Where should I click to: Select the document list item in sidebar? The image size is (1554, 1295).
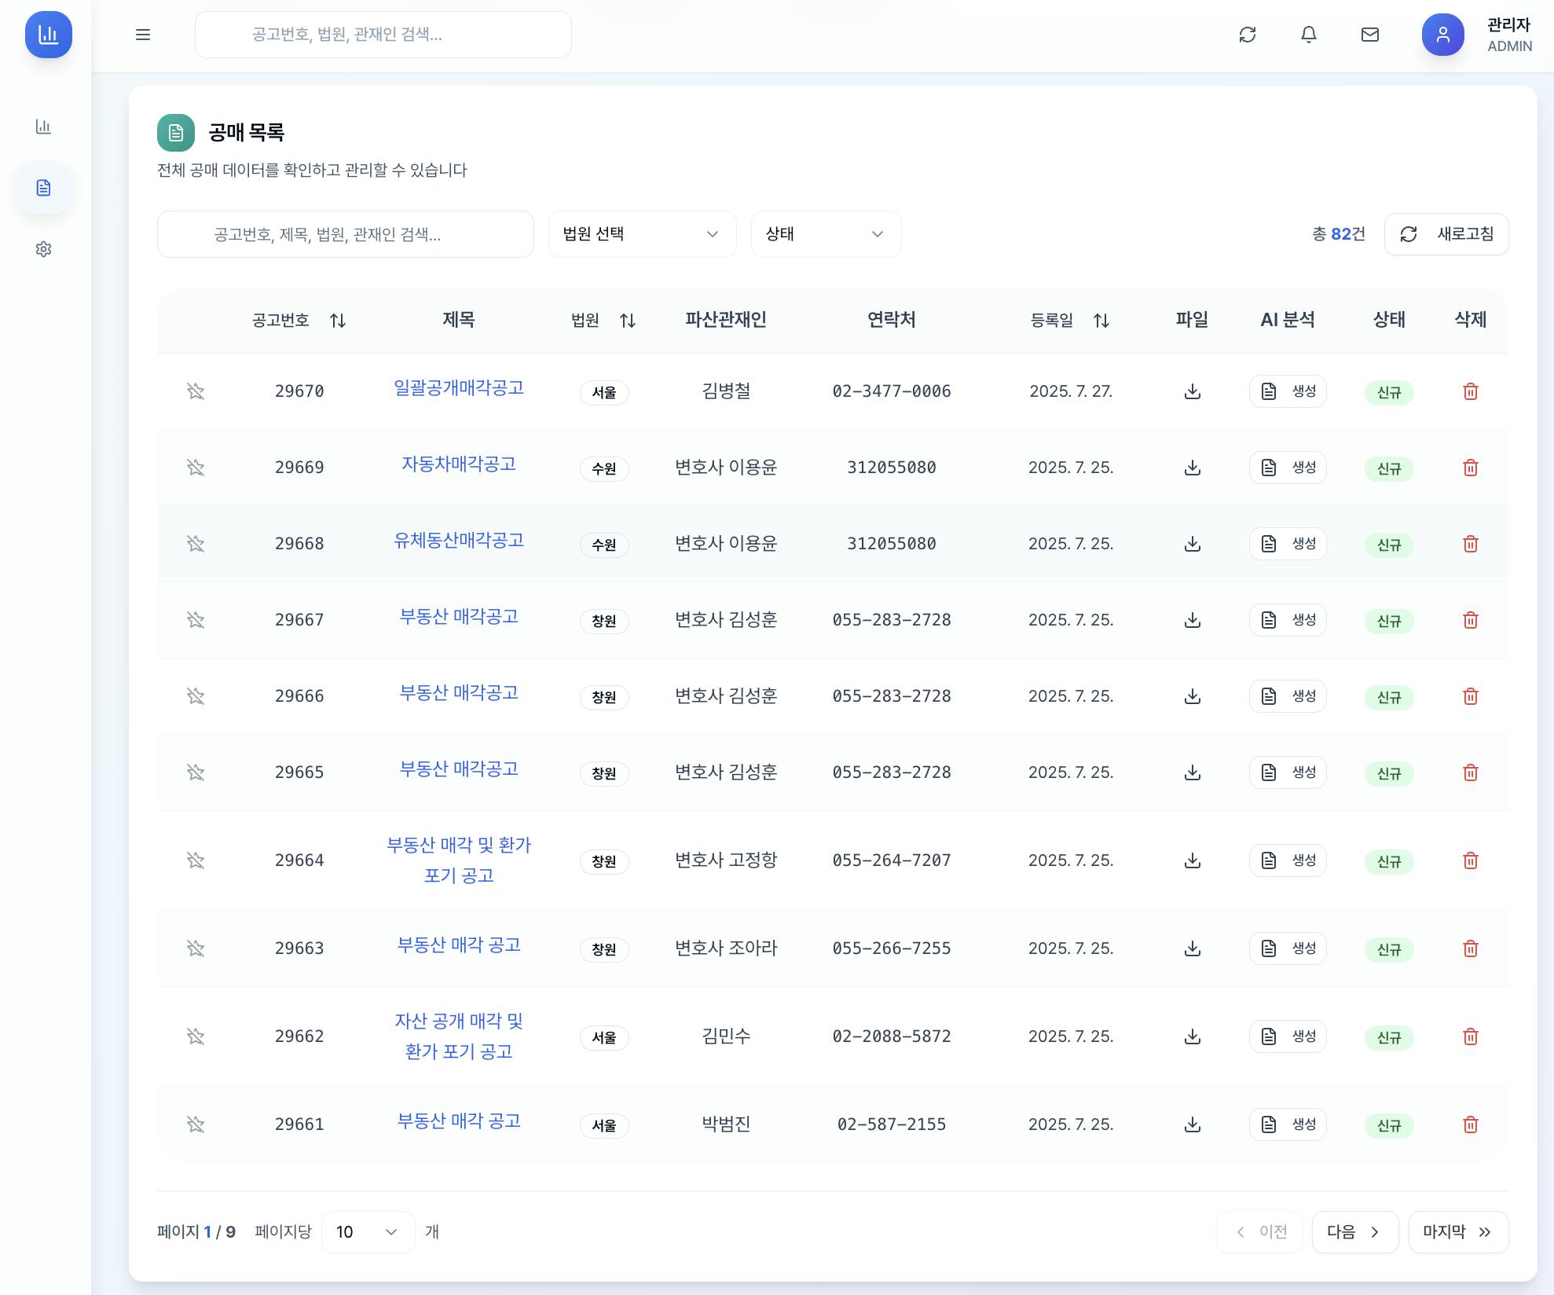44,188
